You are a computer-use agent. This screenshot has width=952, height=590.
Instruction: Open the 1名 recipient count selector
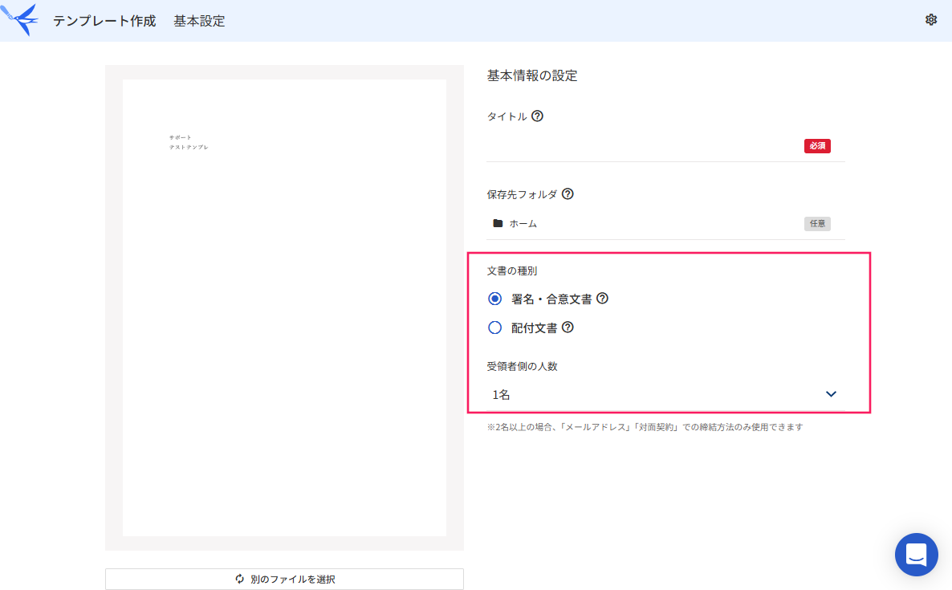(665, 395)
